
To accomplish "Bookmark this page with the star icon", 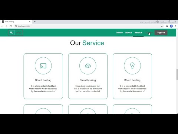I will [162, 26].
